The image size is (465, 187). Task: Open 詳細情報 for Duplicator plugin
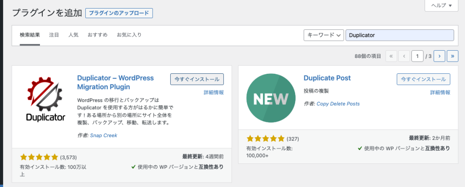[213, 92]
